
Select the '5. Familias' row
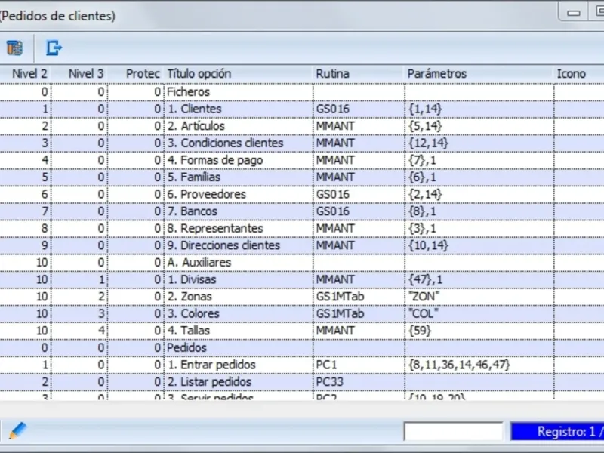pyautogui.click(x=302, y=177)
